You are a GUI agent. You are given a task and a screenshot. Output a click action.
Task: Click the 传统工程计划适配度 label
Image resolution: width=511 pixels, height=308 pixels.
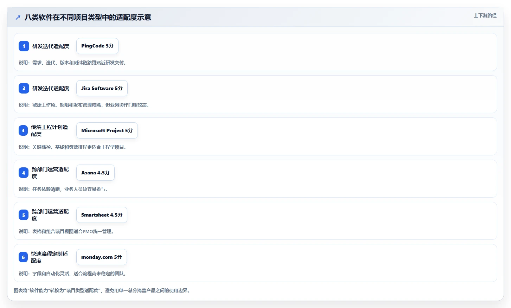pyautogui.click(x=49, y=130)
